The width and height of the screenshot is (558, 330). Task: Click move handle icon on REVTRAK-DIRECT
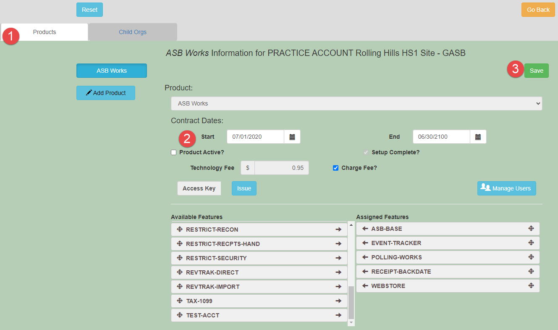click(180, 272)
